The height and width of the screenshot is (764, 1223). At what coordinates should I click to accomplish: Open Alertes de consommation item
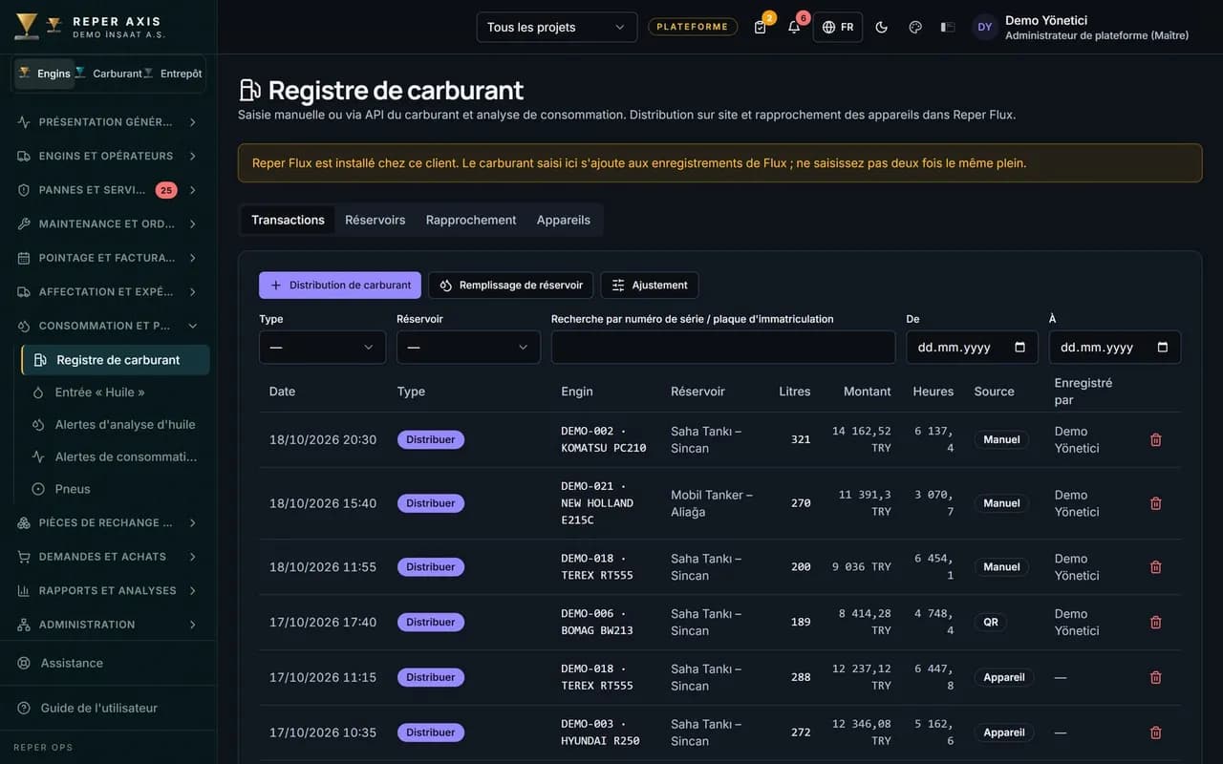(116, 456)
